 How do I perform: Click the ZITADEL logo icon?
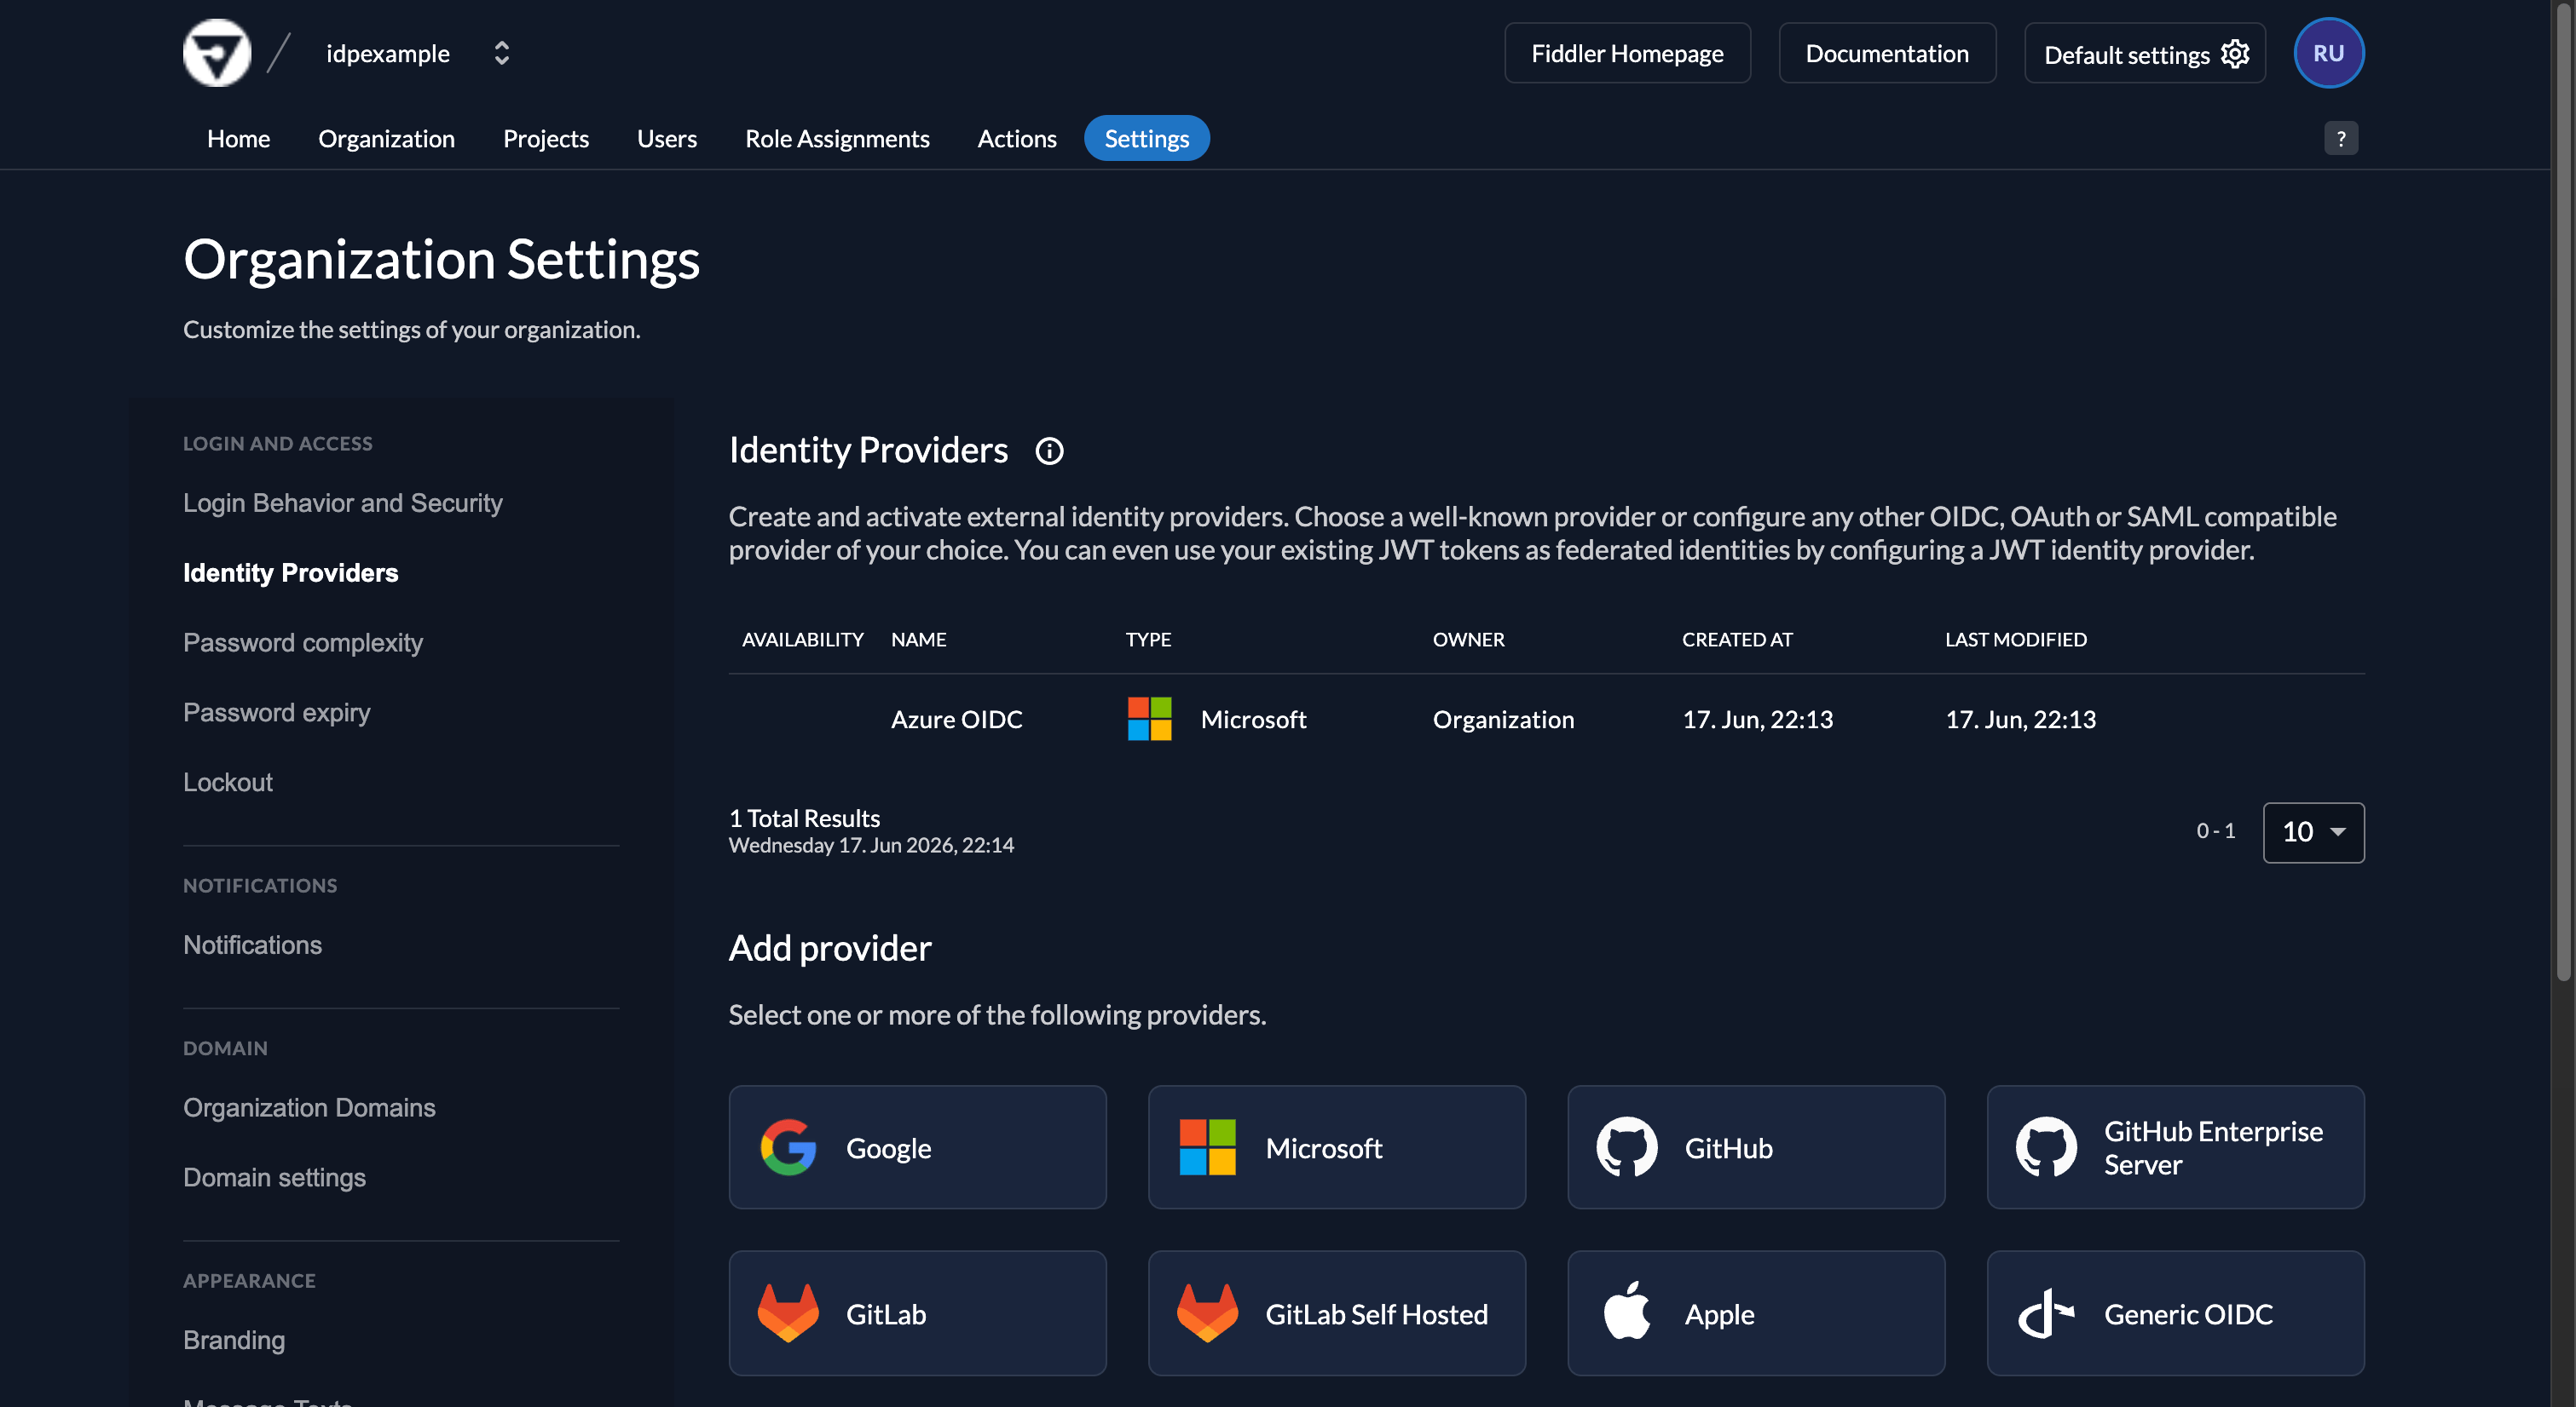[217, 53]
